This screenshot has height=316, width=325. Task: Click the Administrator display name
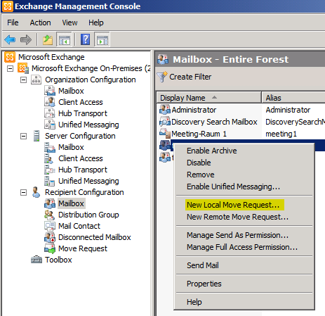194,110
